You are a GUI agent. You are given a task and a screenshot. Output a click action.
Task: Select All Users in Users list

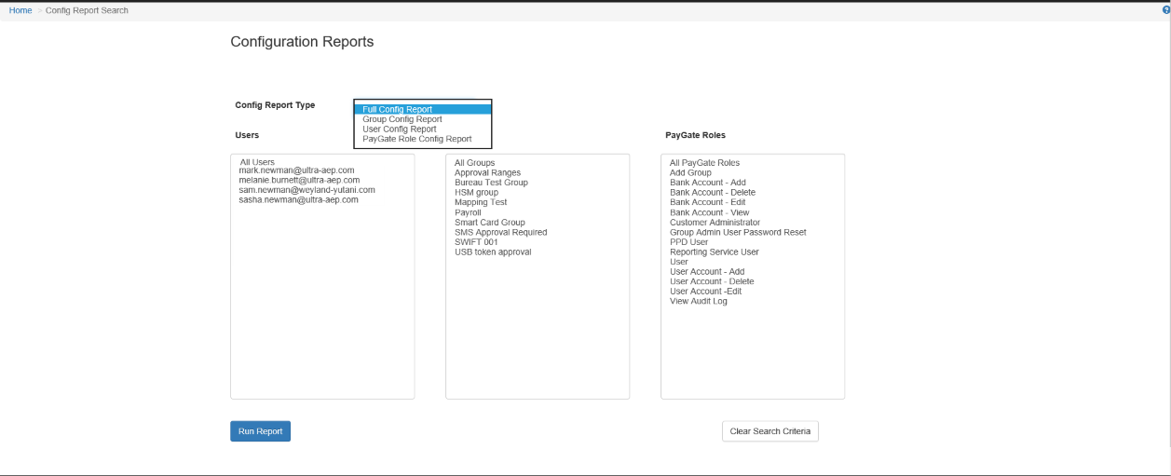257,162
